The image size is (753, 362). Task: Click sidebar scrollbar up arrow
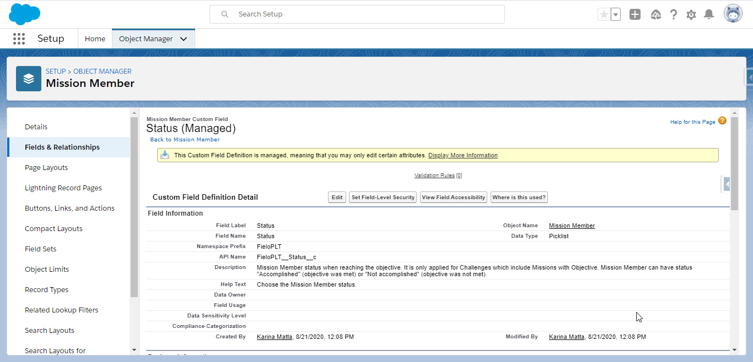[x=134, y=113]
